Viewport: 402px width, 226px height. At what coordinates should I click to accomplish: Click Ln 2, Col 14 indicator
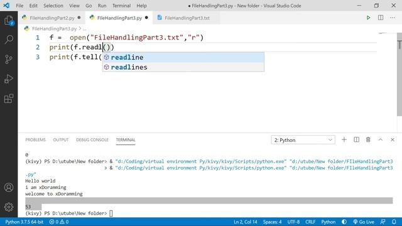coord(246,222)
